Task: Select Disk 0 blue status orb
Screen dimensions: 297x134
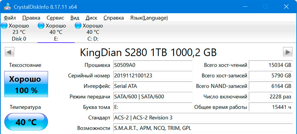Action: (4, 25)
